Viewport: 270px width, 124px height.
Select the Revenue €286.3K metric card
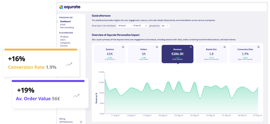point(177,54)
